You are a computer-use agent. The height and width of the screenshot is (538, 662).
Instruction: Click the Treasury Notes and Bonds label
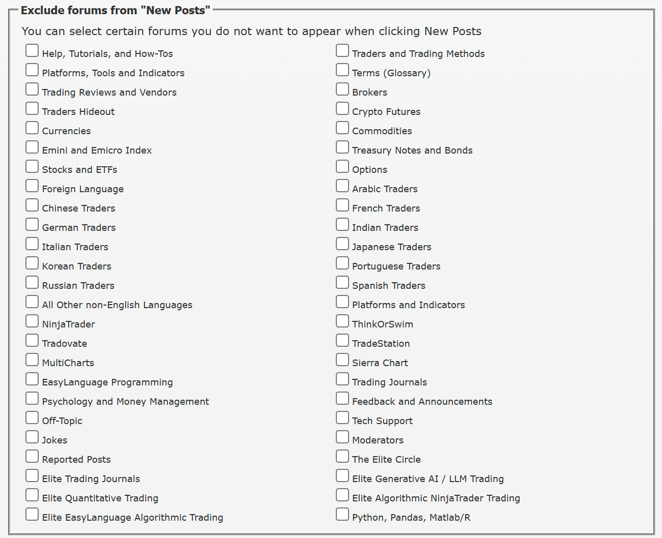coord(412,151)
